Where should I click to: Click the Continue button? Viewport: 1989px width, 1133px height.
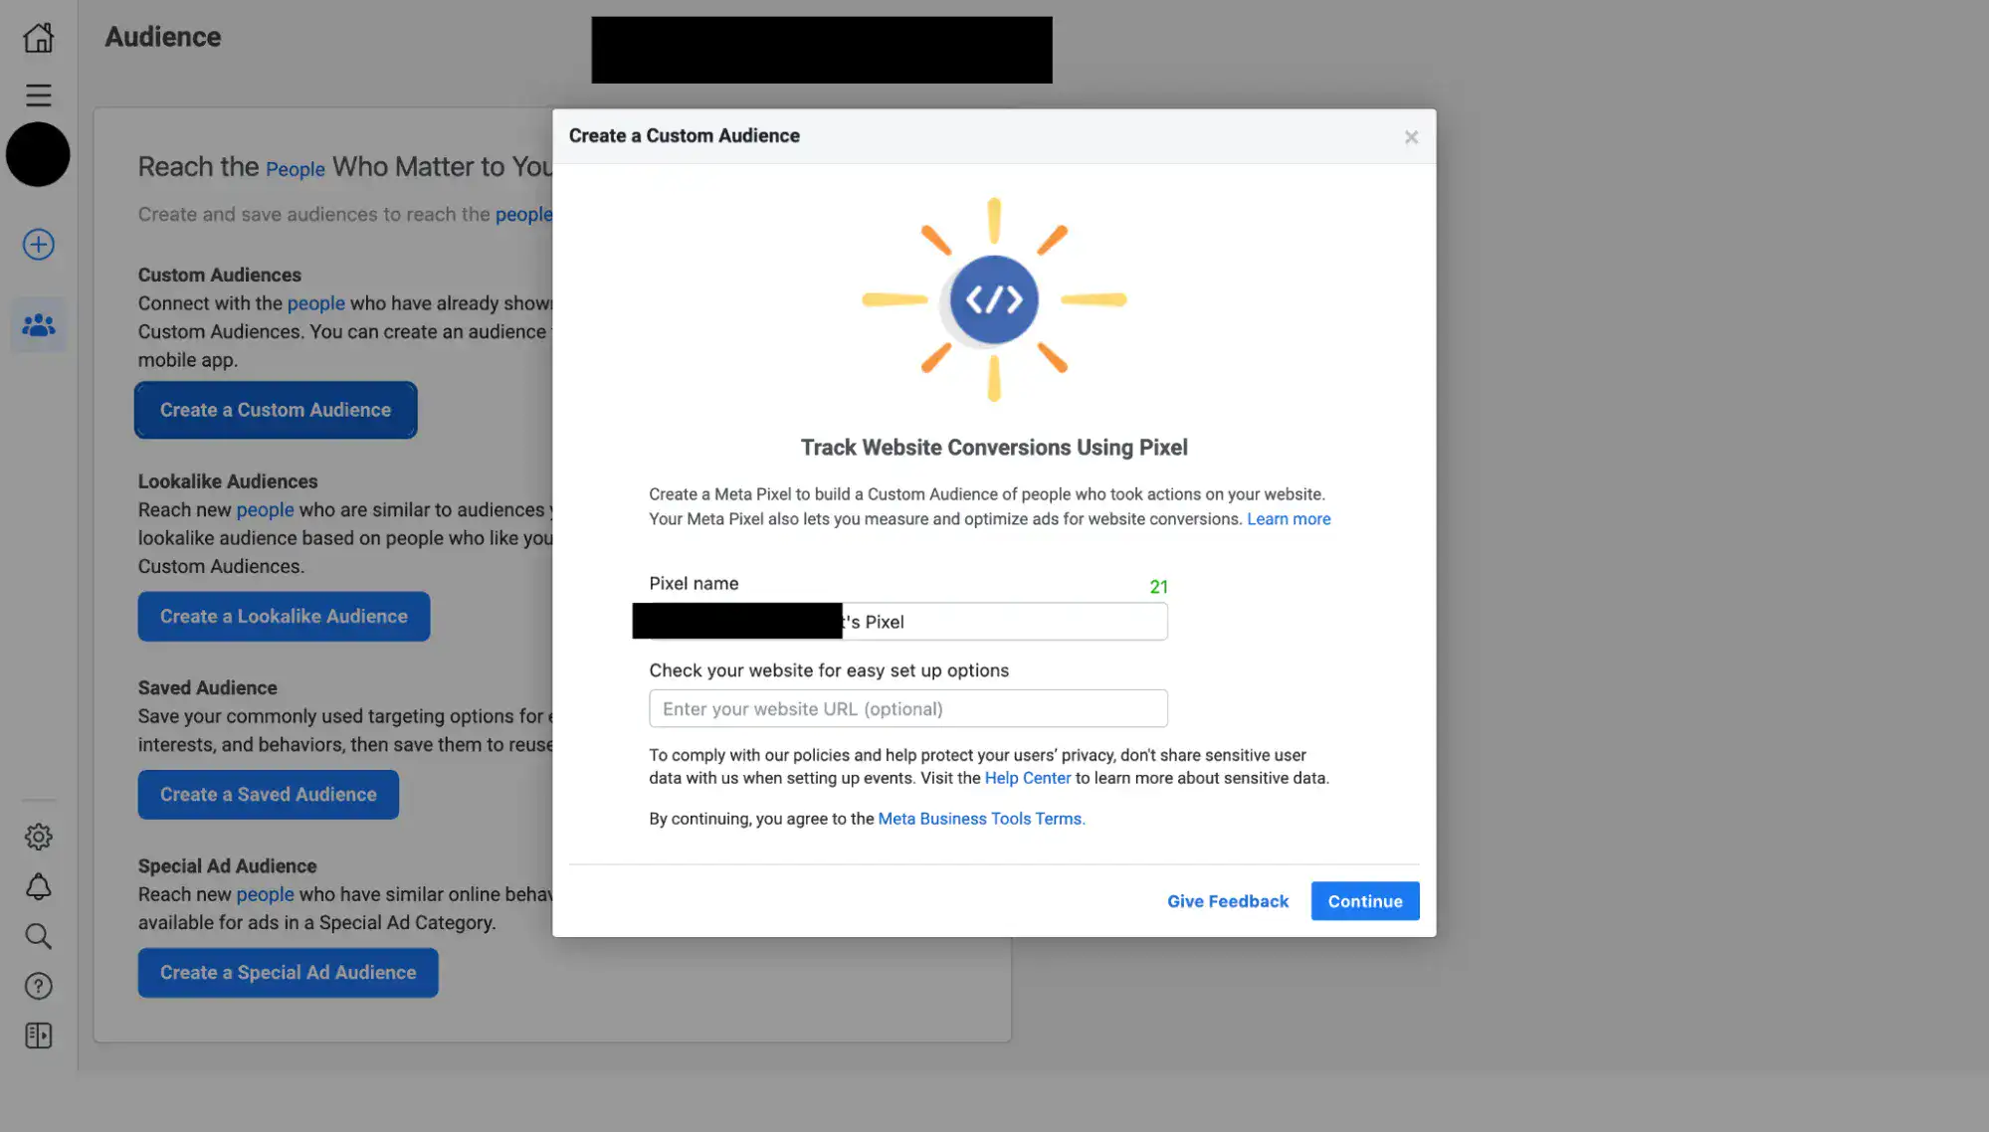[x=1364, y=901]
